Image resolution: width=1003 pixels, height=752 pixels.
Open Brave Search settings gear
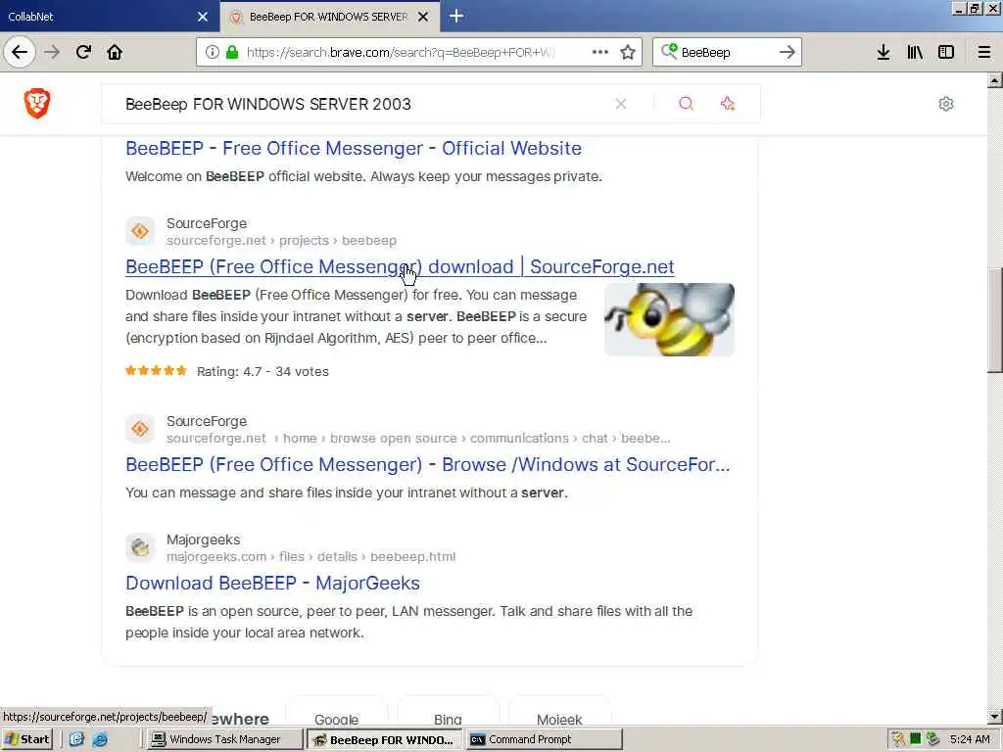click(x=946, y=104)
